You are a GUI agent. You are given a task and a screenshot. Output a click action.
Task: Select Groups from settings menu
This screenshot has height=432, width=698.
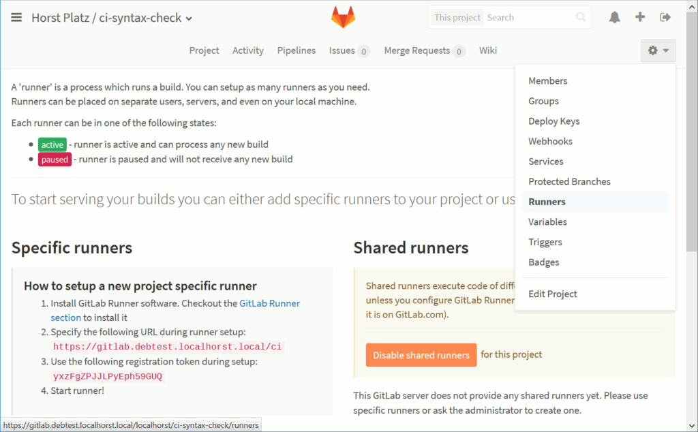[x=595, y=101]
